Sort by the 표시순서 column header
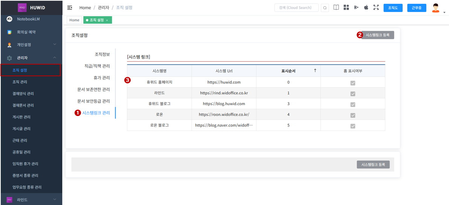Viewport: 449px width, 205px height. 288,71
